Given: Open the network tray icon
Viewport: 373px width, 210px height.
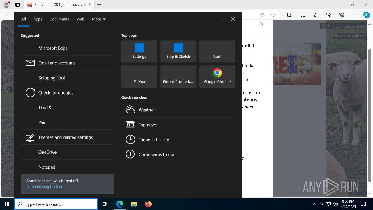Looking at the screenshot, I should click(x=328, y=204).
